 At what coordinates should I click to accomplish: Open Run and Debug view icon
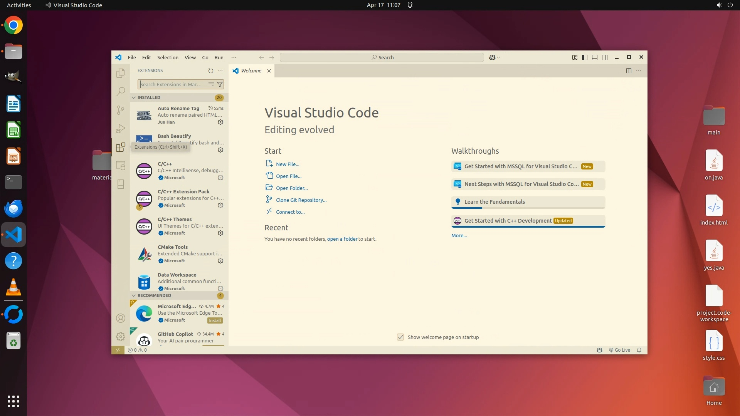(x=121, y=129)
